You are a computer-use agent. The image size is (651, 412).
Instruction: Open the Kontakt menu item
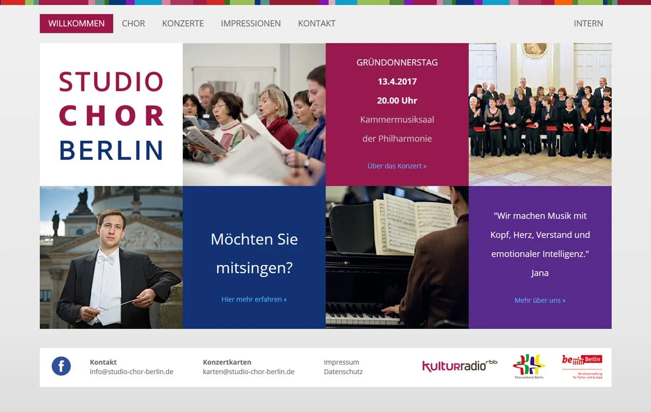pyautogui.click(x=317, y=23)
